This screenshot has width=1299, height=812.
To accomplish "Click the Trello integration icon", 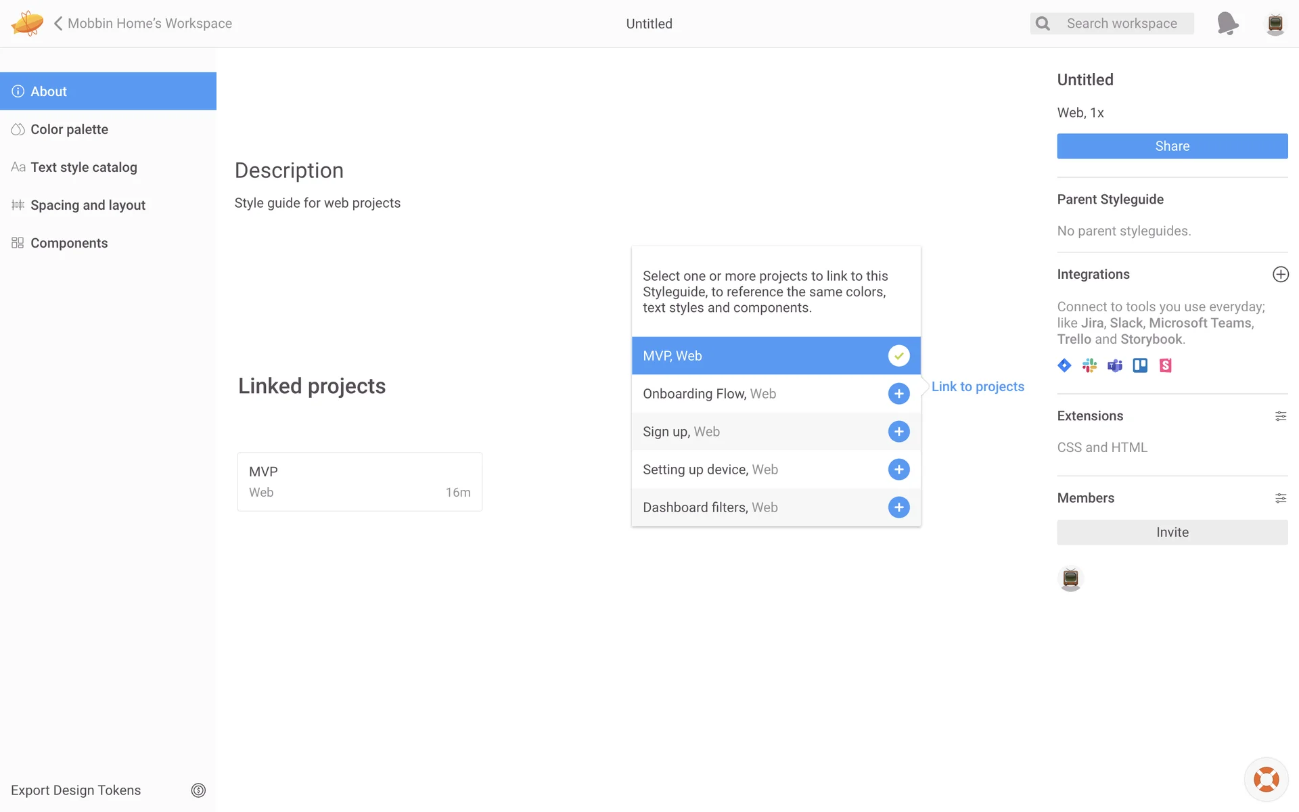I will pyautogui.click(x=1140, y=365).
